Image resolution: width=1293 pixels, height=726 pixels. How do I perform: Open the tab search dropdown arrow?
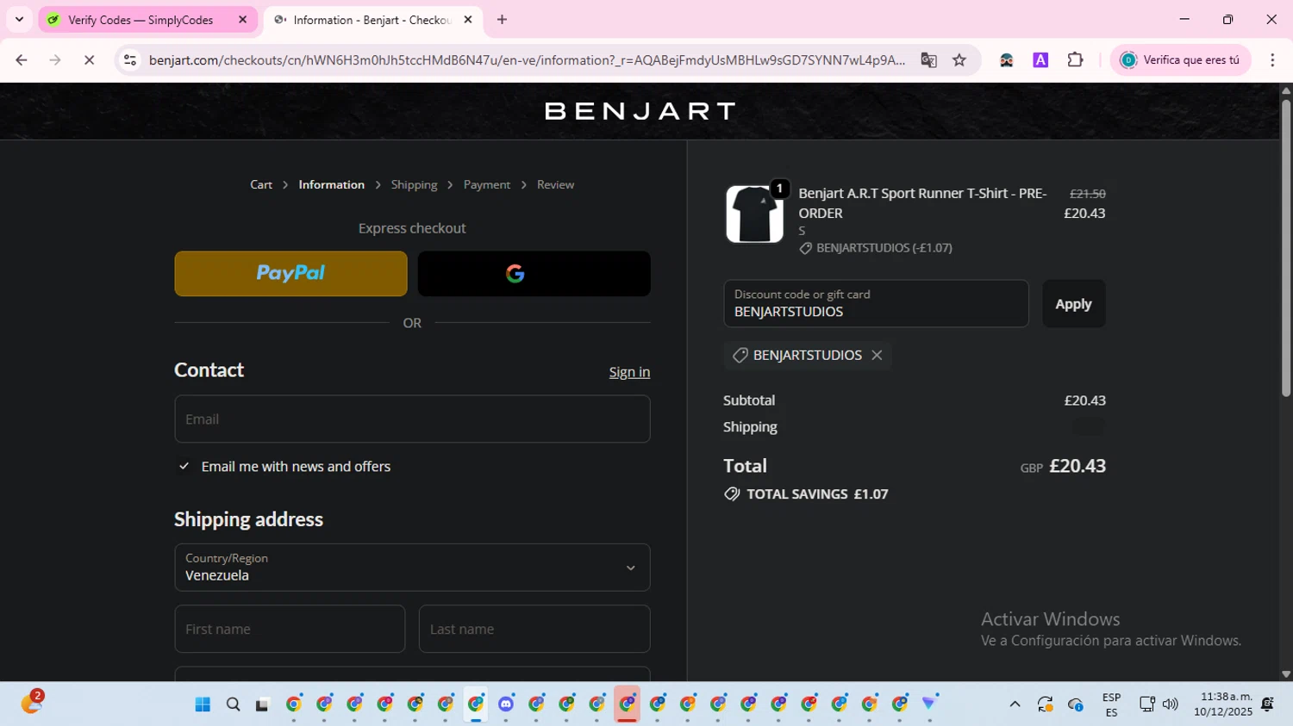pos(19,20)
